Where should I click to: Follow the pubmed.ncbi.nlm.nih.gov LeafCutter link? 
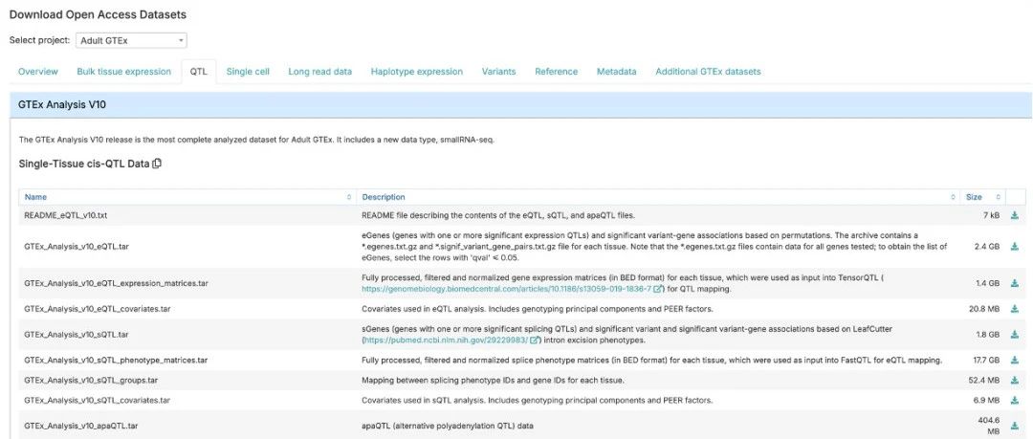point(446,340)
